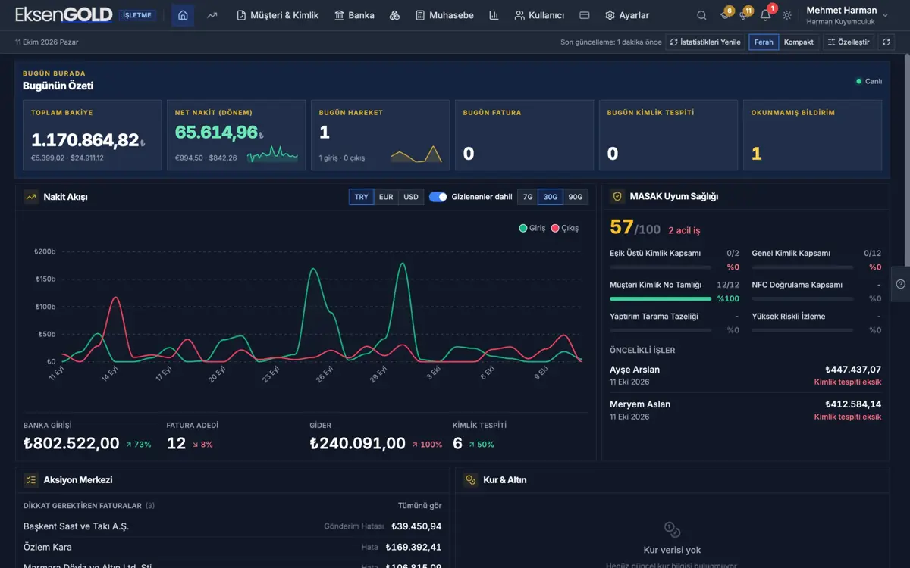Click the Kur & Altın coins icon

[471, 480]
